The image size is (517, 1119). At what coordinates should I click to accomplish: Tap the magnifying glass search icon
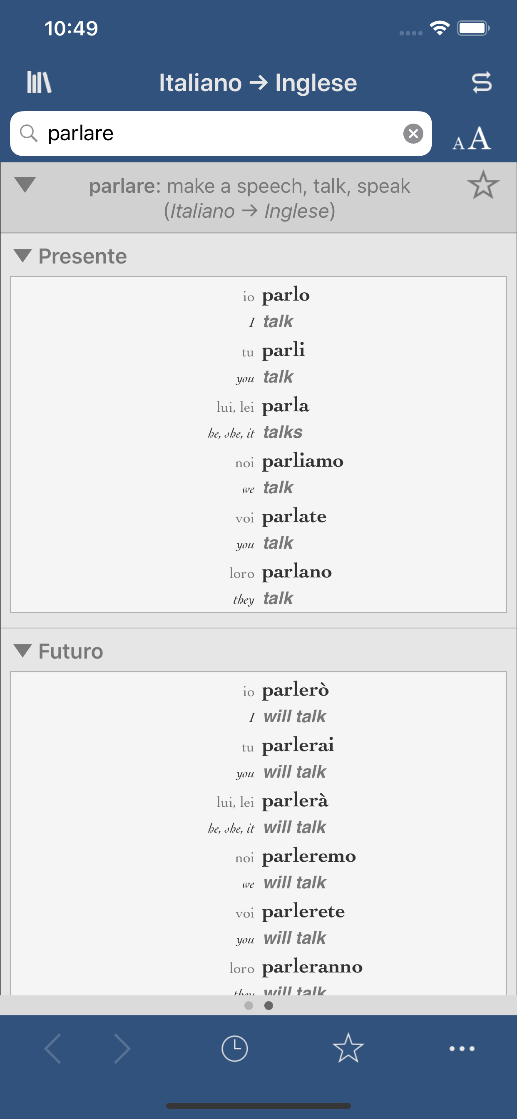(x=29, y=133)
